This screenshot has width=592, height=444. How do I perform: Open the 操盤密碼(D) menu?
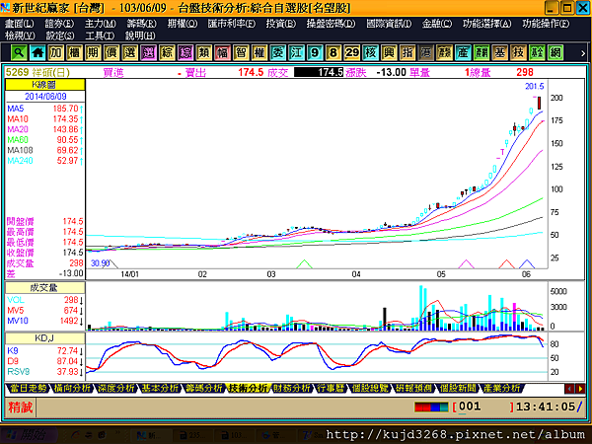point(331,24)
